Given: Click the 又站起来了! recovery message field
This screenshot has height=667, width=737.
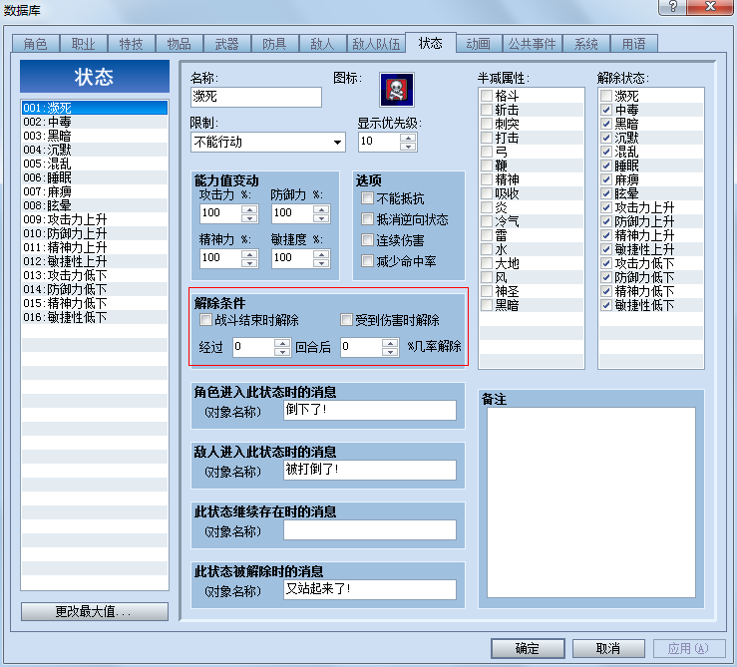Looking at the screenshot, I should point(370,589).
